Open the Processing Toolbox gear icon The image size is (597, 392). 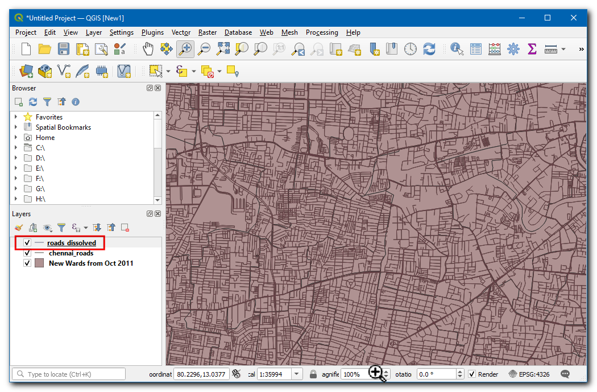[513, 49]
